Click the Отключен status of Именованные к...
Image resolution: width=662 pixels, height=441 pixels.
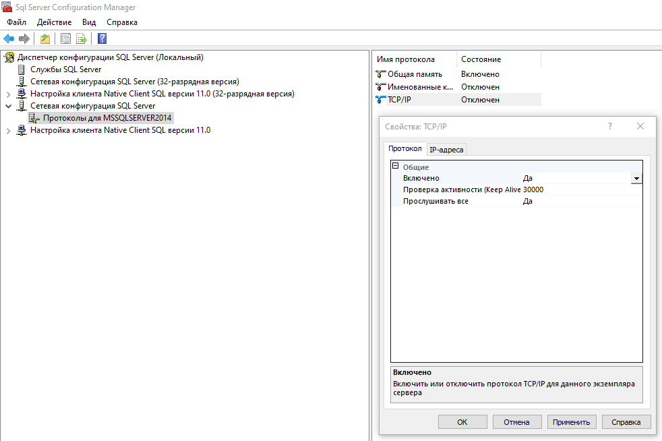(481, 87)
